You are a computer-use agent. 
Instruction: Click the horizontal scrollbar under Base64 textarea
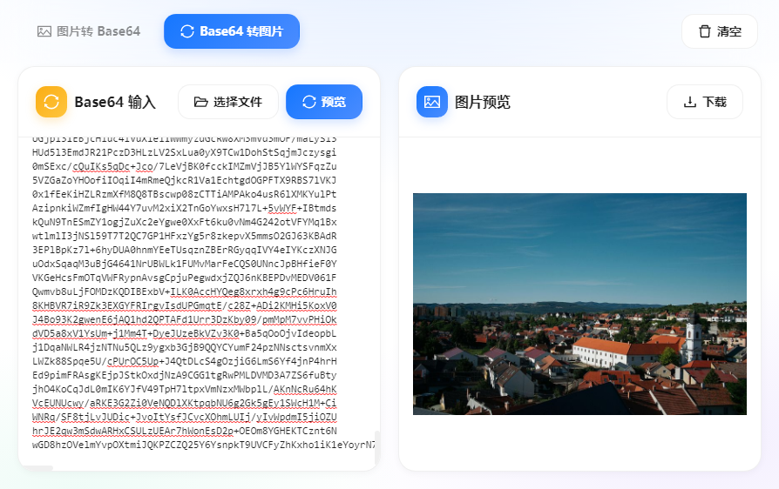click(x=37, y=467)
